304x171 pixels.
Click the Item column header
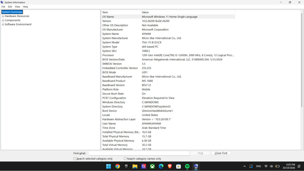coord(121,12)
